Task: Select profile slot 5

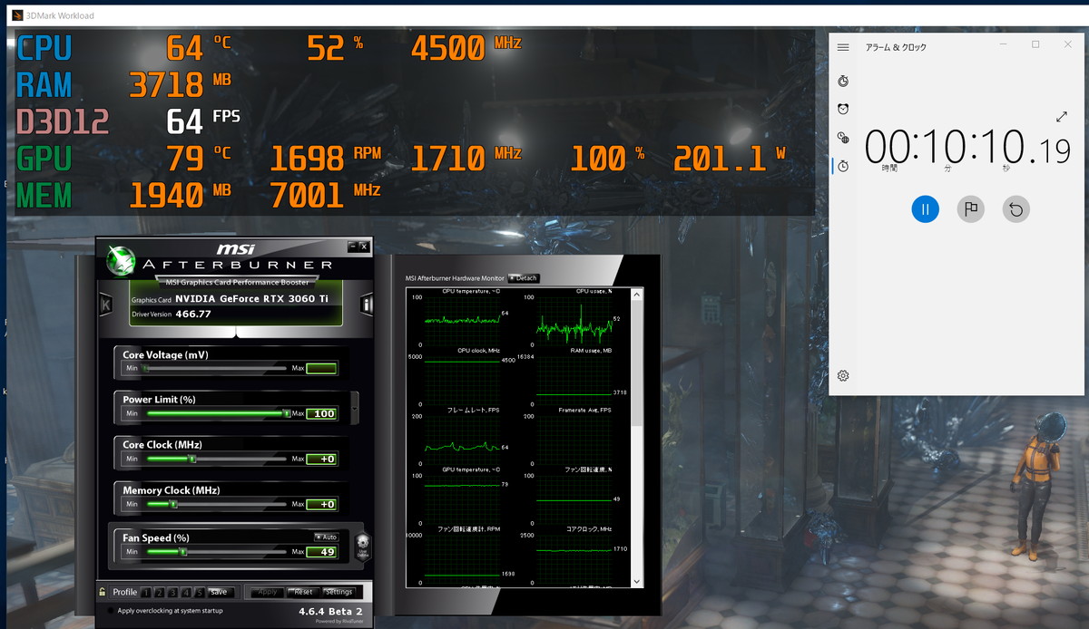Action: 199,593
